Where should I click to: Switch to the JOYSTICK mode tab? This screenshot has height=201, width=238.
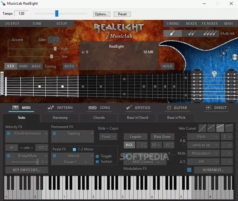(x=138, y=108)
